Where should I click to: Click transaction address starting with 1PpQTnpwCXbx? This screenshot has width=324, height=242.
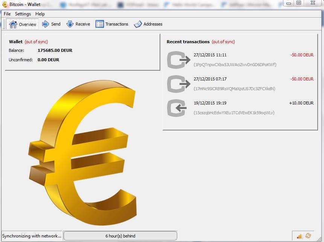point(235,65)
